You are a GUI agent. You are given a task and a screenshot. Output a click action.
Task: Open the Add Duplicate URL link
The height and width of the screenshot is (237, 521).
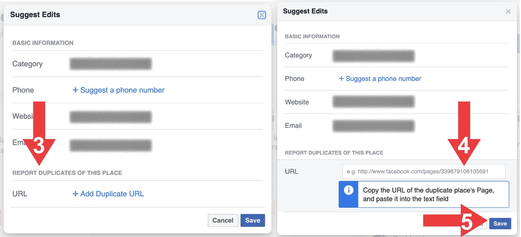pyautogui.click(x=112, y=194)
